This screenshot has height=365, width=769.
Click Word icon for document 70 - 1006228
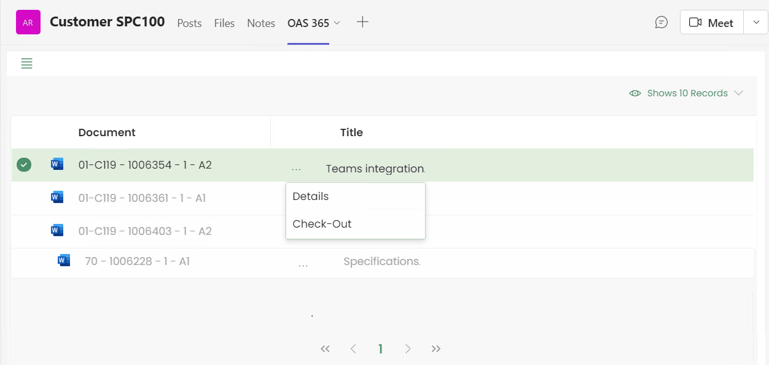click(64, 261)
